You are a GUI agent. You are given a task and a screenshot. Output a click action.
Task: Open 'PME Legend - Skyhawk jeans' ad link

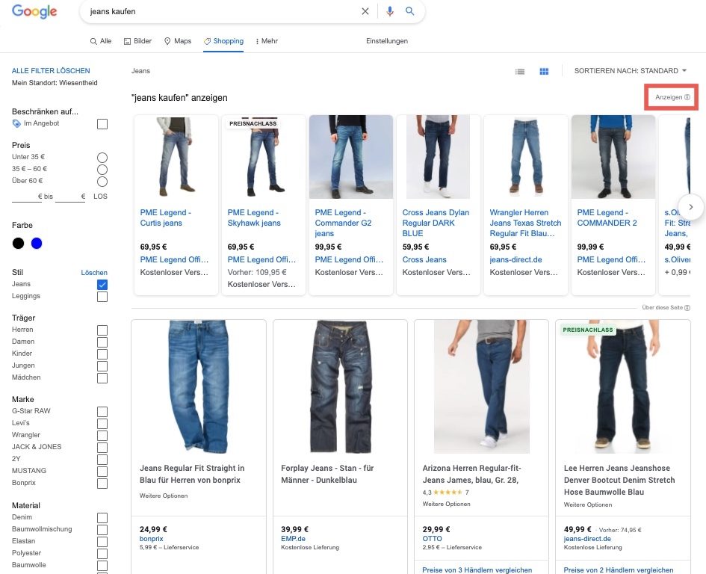[254, 217]
